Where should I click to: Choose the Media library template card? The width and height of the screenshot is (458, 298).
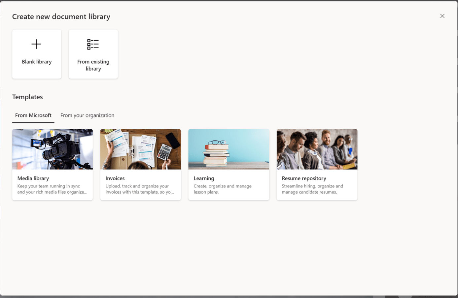(x=52, y=164)
